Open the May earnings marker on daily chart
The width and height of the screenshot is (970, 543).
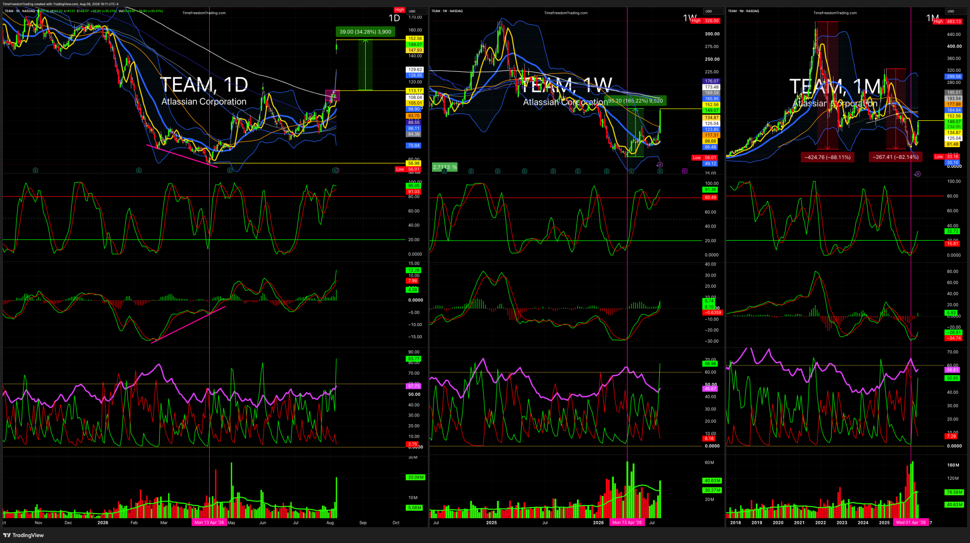230,170
